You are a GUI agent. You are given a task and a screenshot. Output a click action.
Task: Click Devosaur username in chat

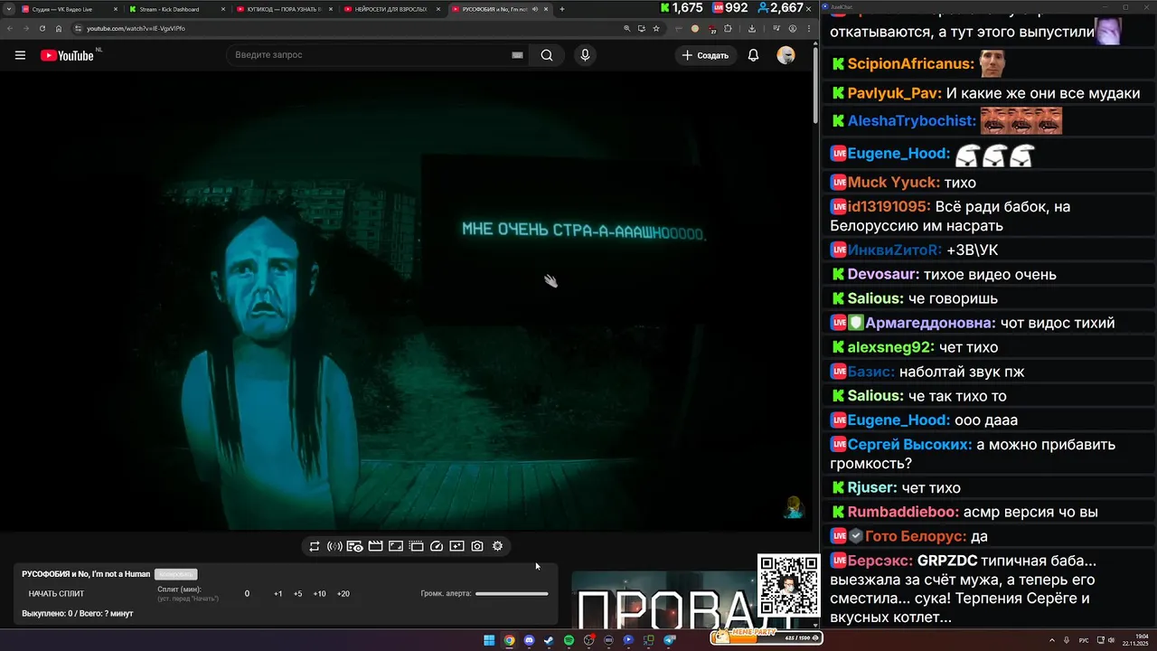pyautogui.click(x=882, y=274)
